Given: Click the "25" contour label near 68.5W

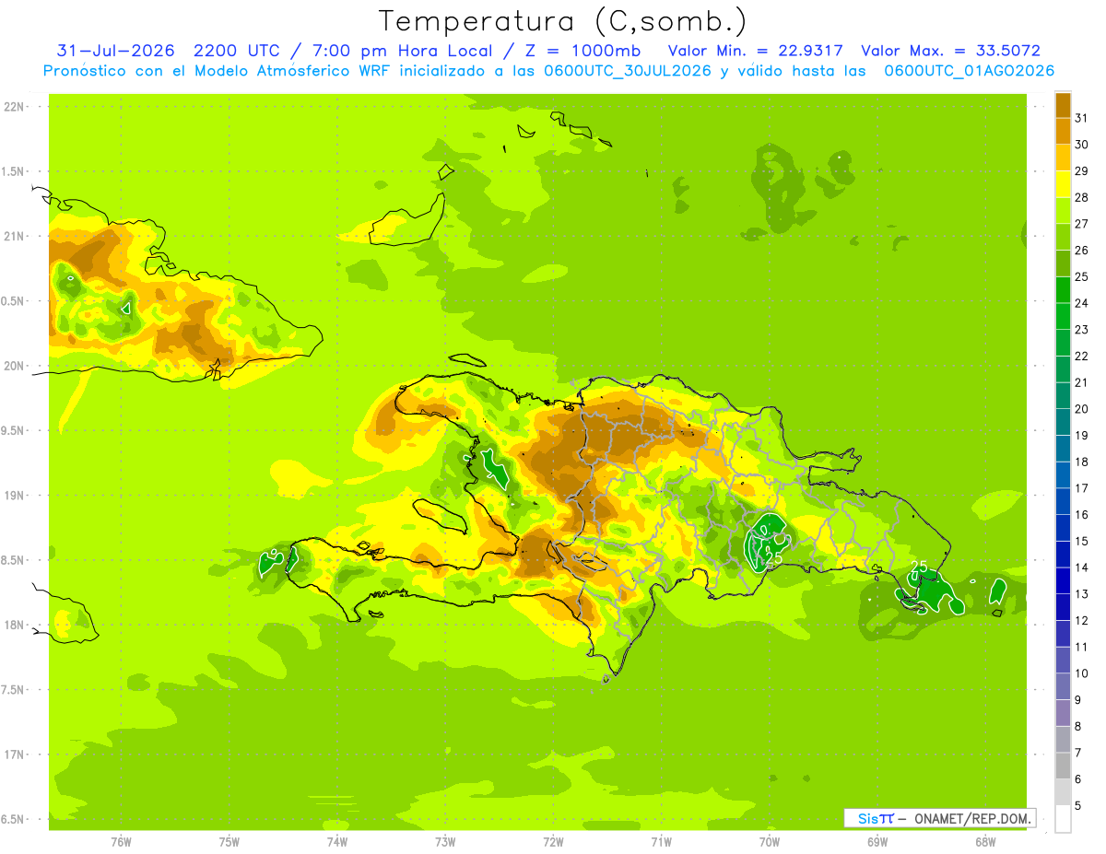Looking at the screenshot, I should (919, 567).
